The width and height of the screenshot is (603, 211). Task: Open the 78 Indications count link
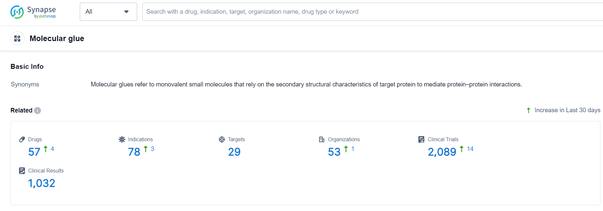click(x=134, y=152)
